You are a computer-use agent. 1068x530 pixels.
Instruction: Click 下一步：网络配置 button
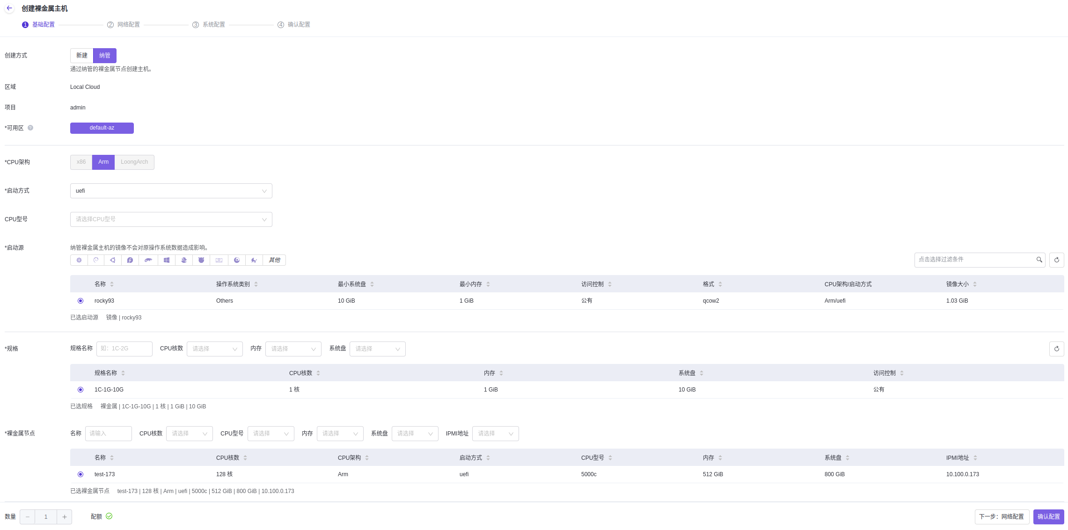click(x=1002, y=517)
